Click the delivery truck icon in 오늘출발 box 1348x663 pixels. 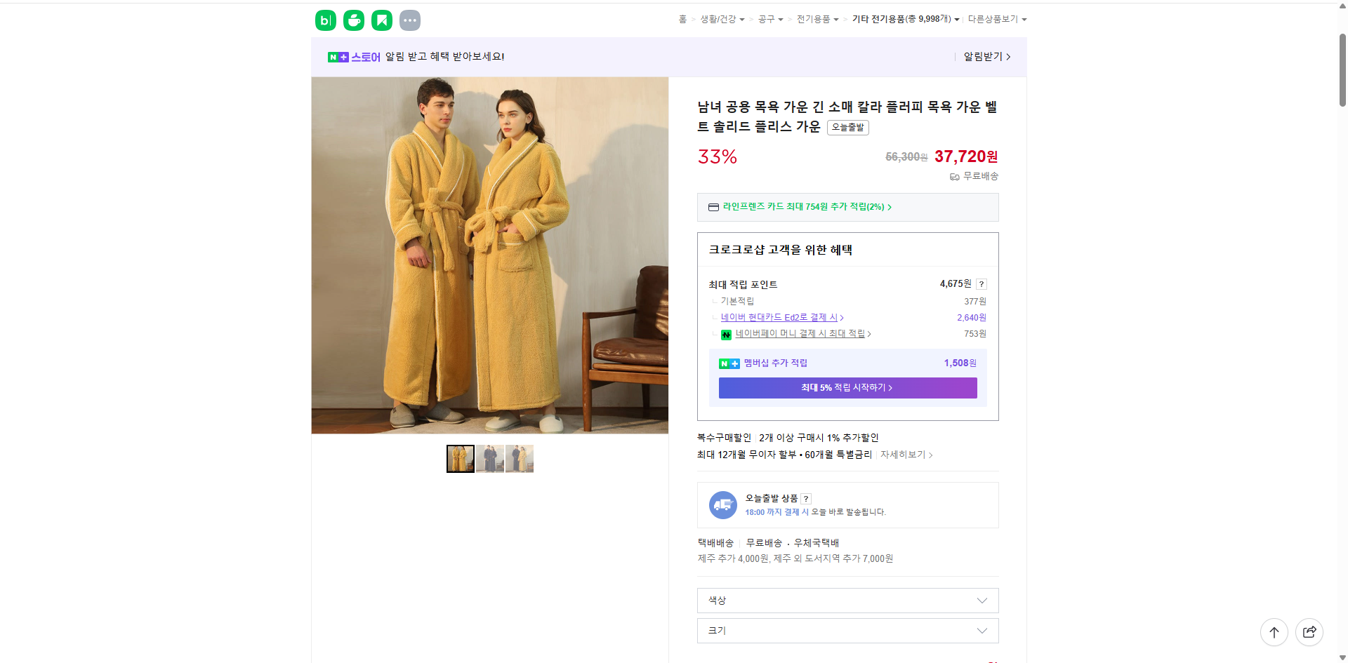tap(722, 504)
